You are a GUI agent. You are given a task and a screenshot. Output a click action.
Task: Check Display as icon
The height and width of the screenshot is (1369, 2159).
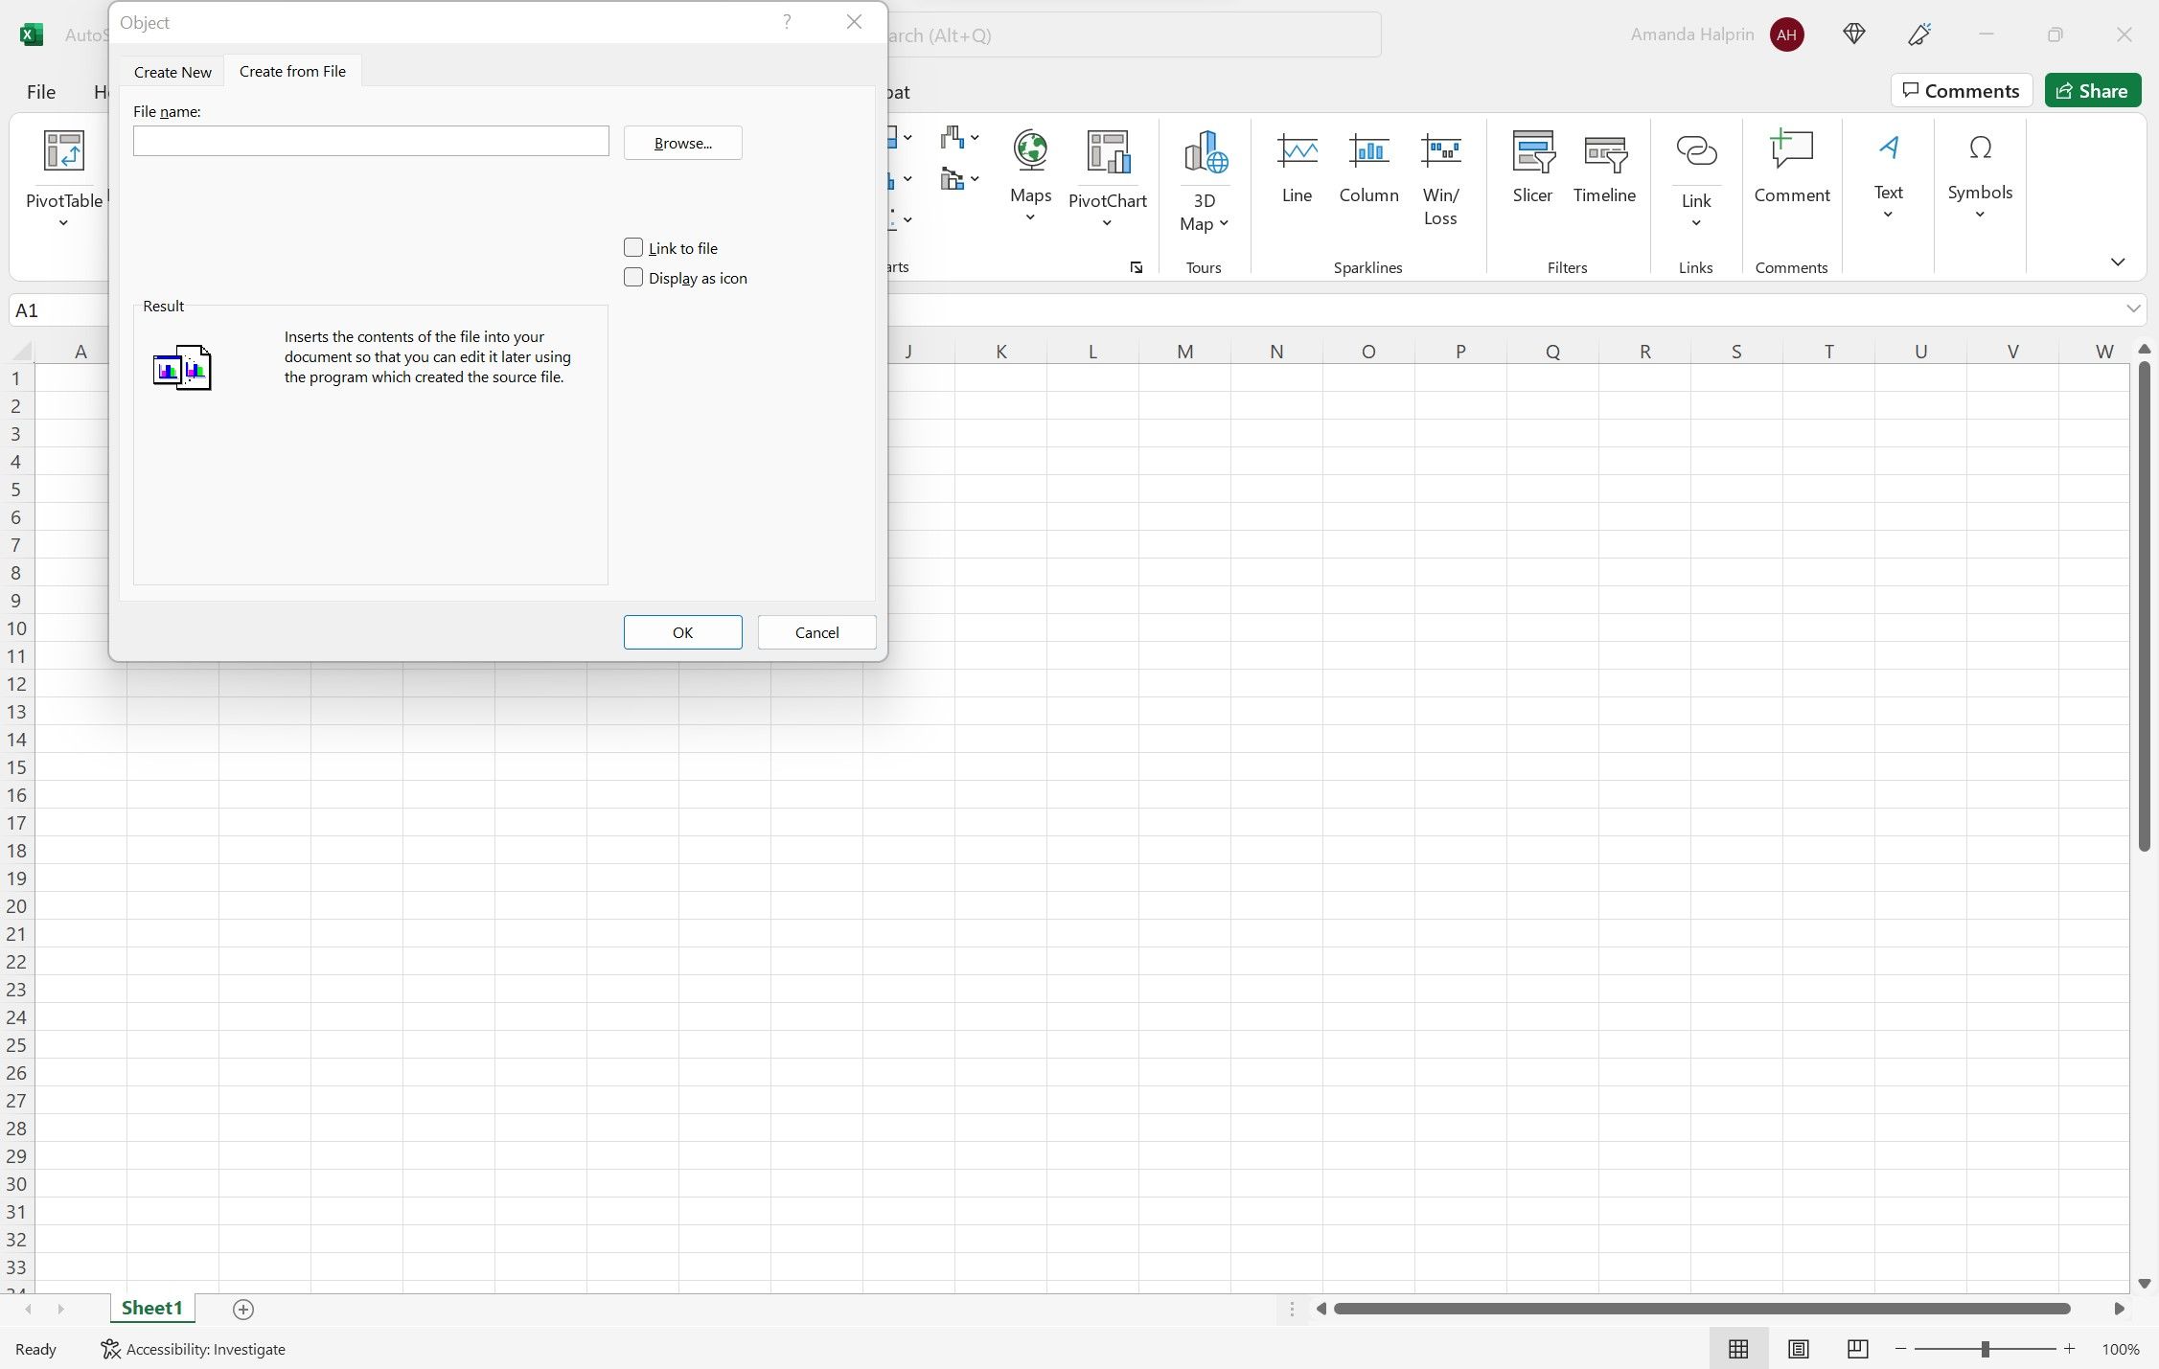coord(633,277)
